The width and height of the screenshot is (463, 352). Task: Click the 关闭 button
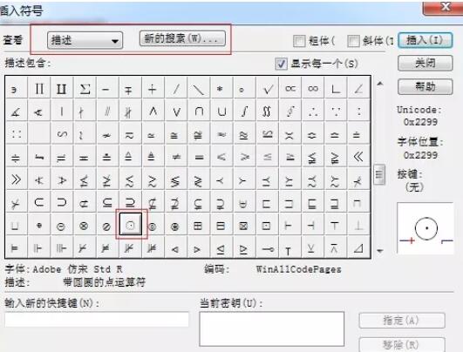coord(425,63)
